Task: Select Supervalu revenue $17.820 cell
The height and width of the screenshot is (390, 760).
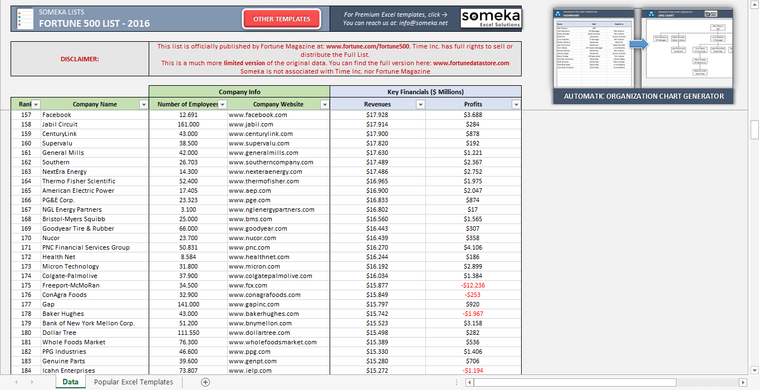Action: click(377, 143)
